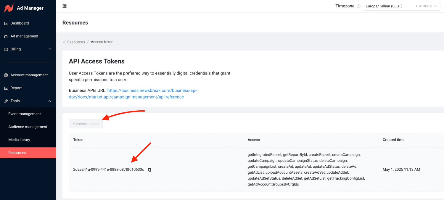Collapse the sidebar using the menu-fold icon
The width and height of the screenshot is (444, 200).
tap(65, 6)
